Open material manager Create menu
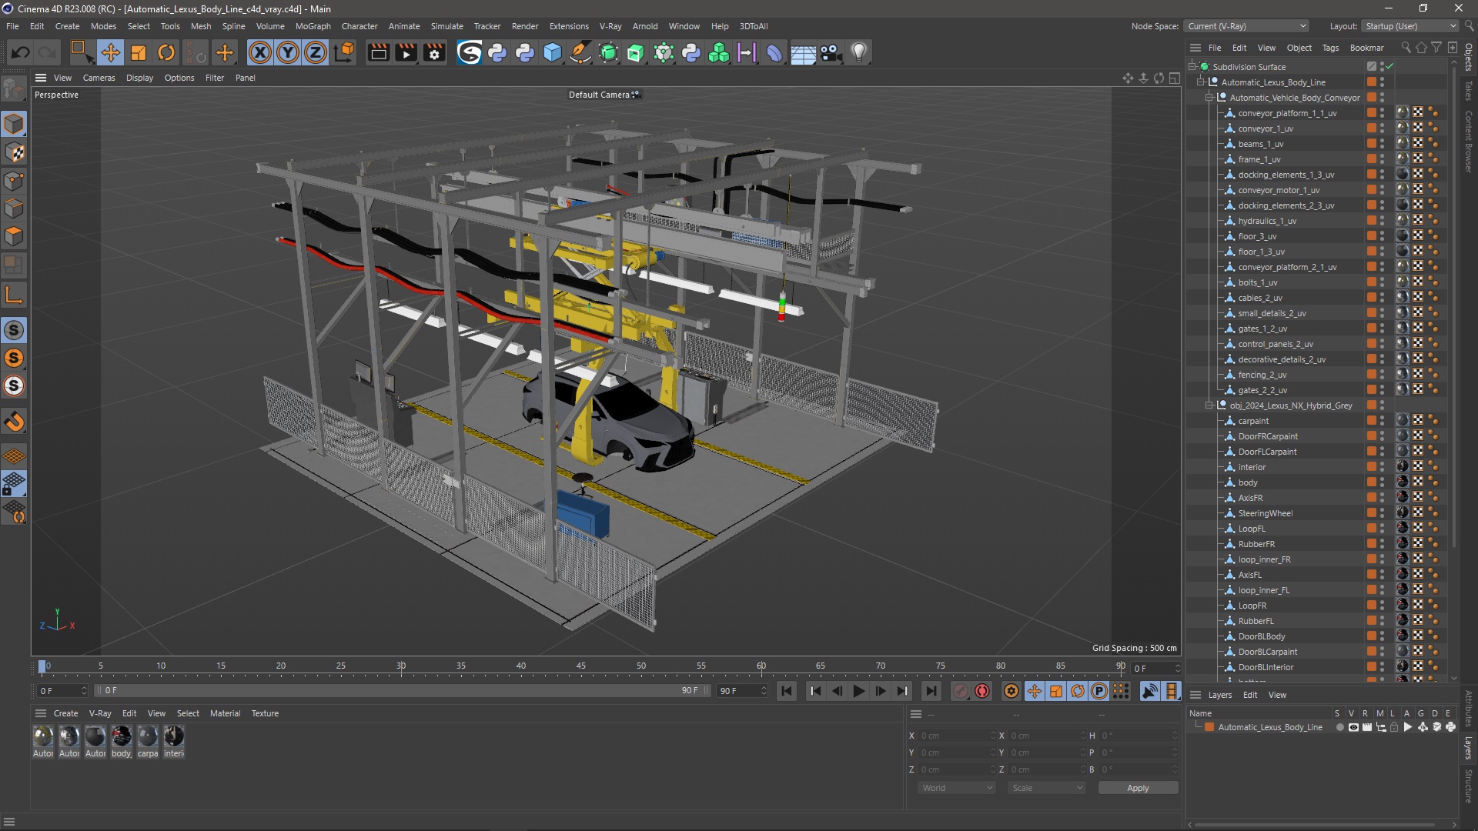This screenshot has width=1478, height=831. point(65,713)
